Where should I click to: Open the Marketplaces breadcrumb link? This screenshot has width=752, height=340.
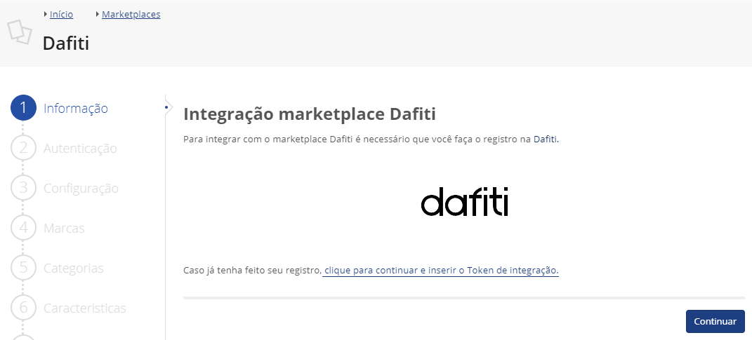[131, 14]
